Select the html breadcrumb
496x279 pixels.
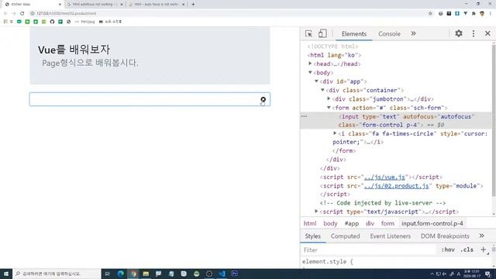(x=310, y=223)
